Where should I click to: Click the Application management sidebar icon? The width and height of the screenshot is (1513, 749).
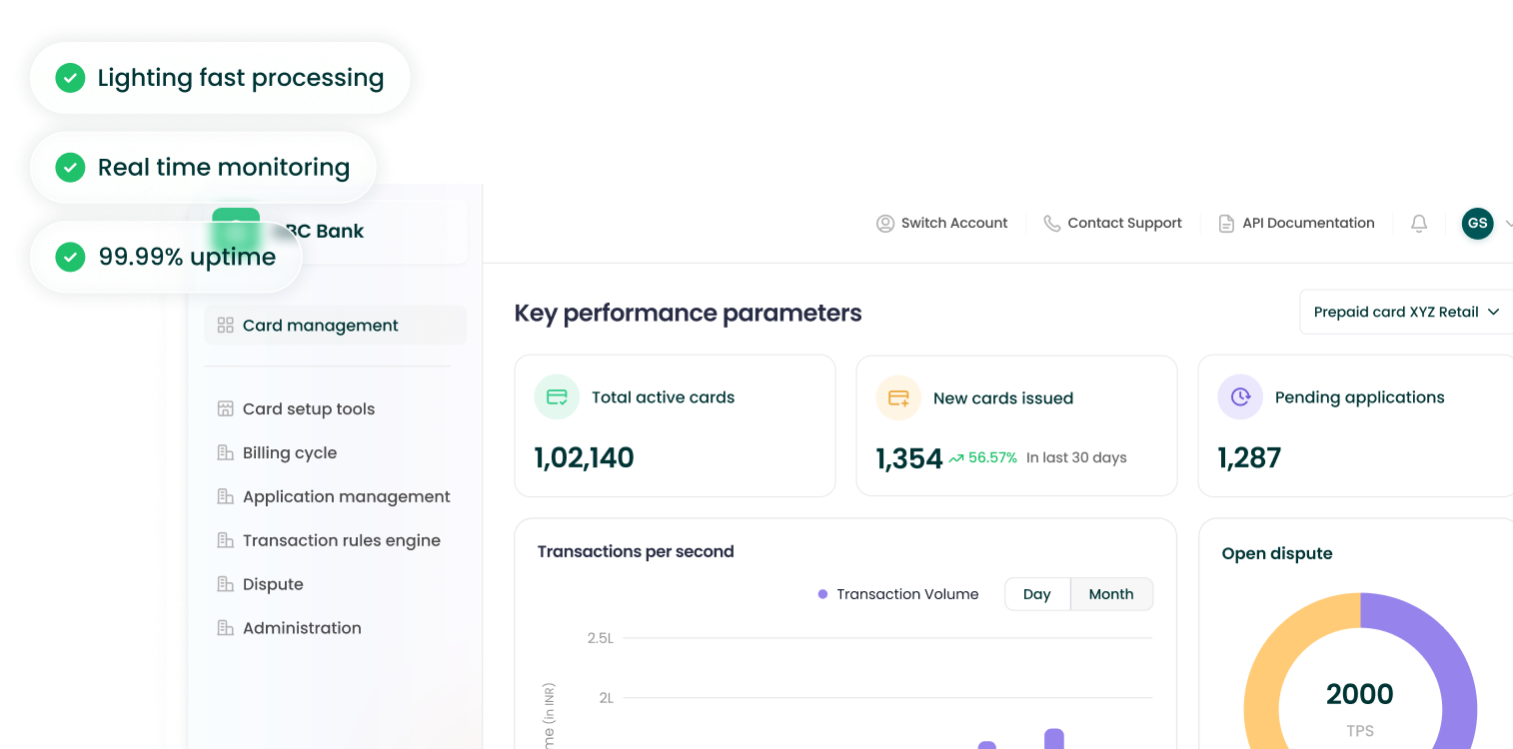(x=225, y=497)
